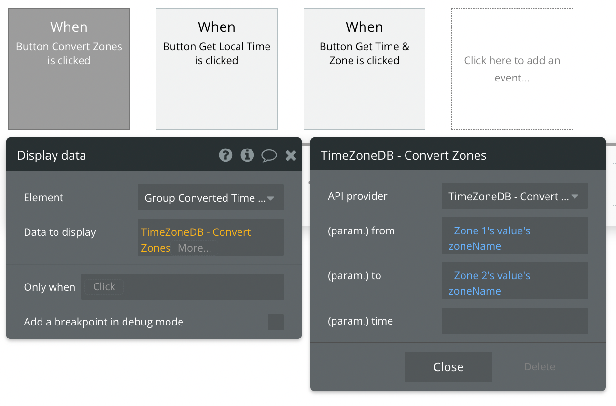Click the Close button
This screenshot has width=616, height=406.
point(448,367)
